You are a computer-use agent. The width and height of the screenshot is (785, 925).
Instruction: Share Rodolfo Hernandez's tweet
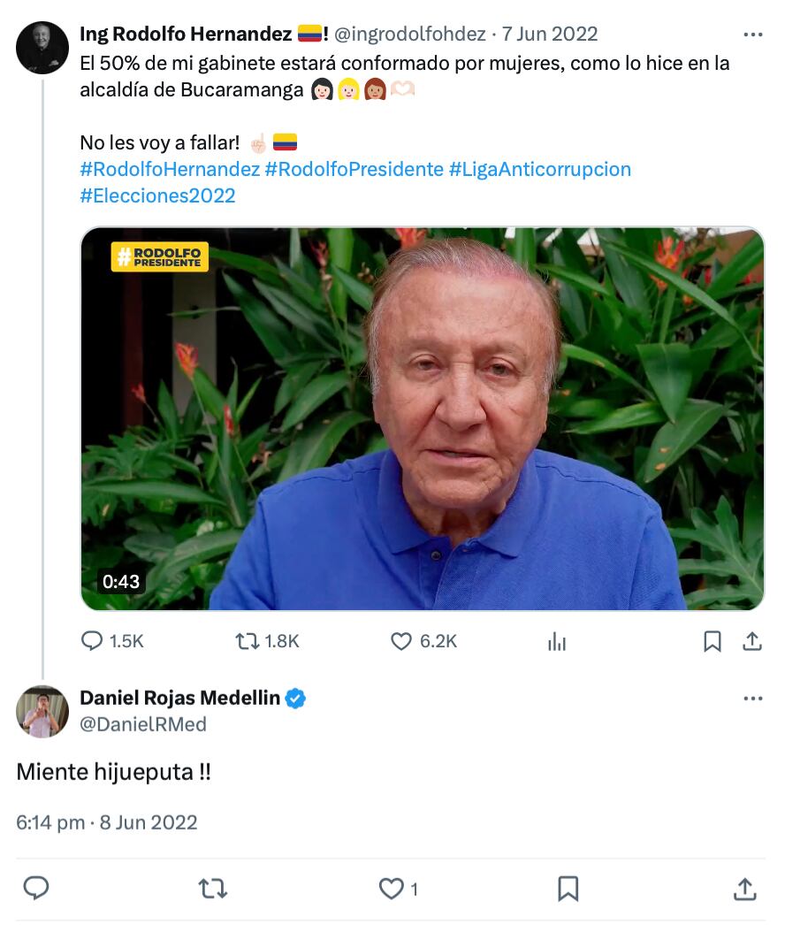(752, 641)
